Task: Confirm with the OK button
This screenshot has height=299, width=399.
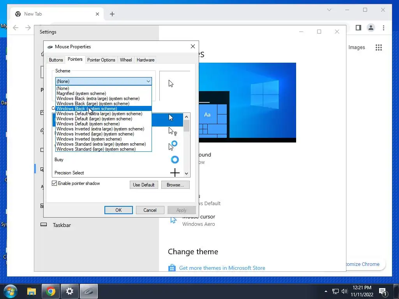Action: point(118,210)
